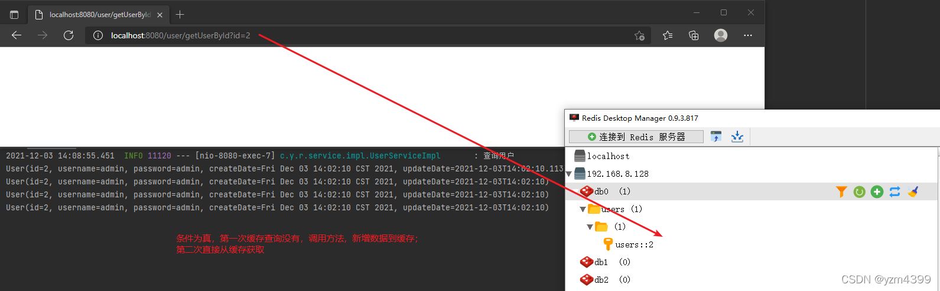Image resolution: width=940 pixels, height=291 pixels.
Task: Click the db1 Redis cube icon
Action: [x=587, y=262]
